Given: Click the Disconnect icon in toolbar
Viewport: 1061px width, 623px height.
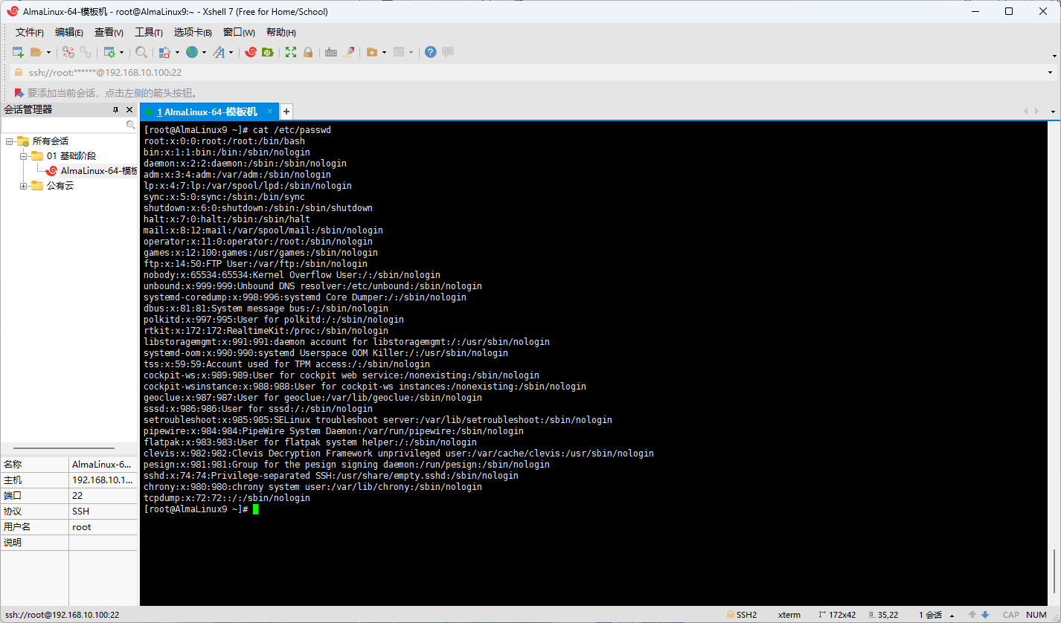Looking at the screenshot, I should tap(86, 52).
